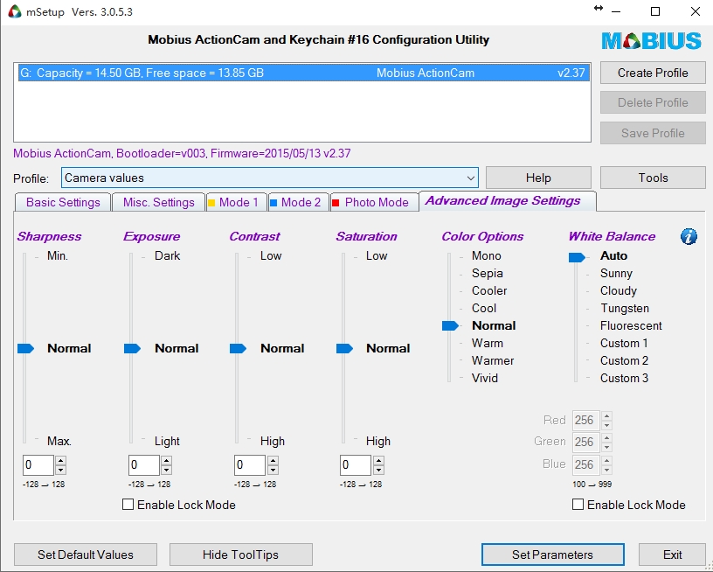
Task: Click the Contrast numeric value field
Action: coord(250,465)
